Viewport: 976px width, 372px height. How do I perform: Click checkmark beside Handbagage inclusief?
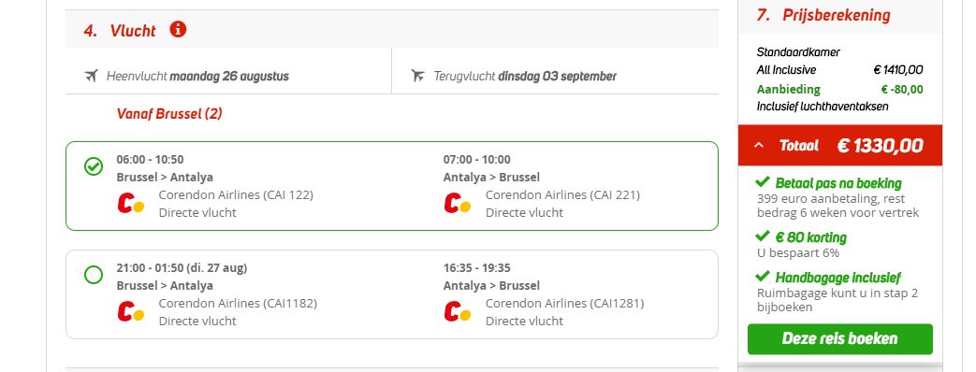point(763,277)
